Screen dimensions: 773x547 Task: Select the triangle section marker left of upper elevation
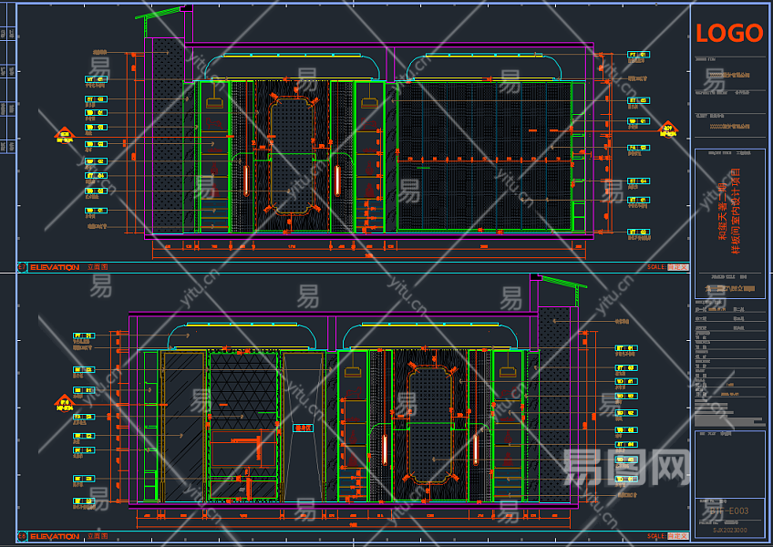tap(65, 135)
